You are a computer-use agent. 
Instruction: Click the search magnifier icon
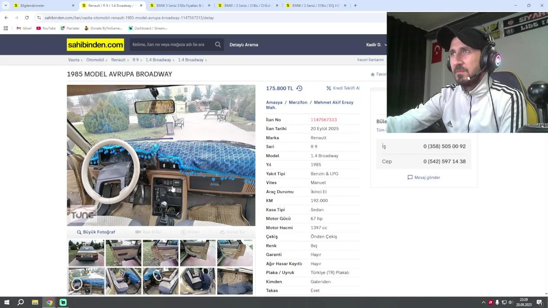218,44
